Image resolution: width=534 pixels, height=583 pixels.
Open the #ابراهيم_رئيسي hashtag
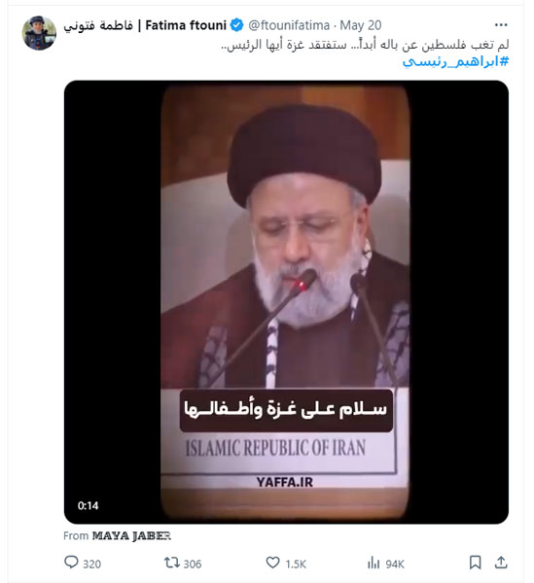click(x=455, y=62)
